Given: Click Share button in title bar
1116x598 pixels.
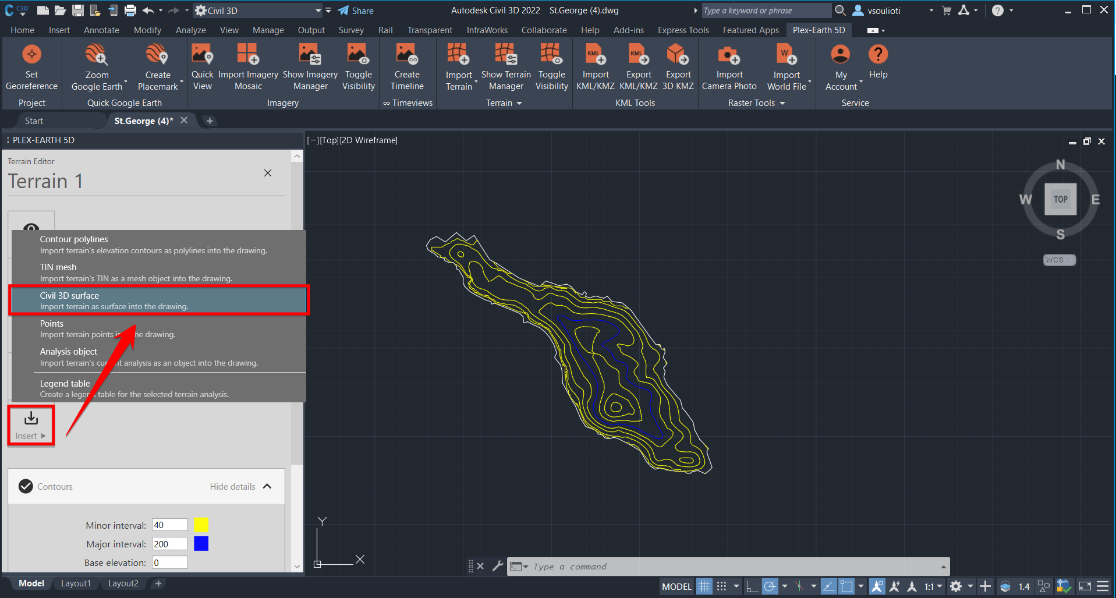Looking at the screenshot, I should pos(356,10).
